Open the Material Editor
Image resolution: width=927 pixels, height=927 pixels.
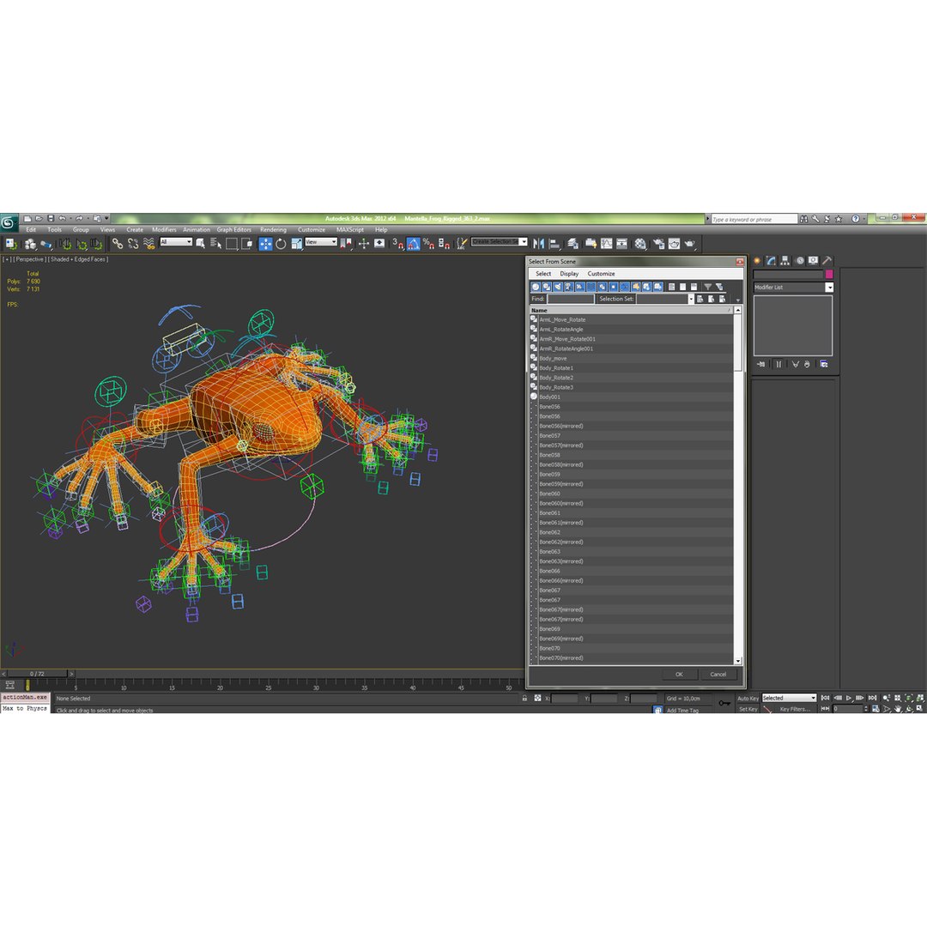(640, 244)
